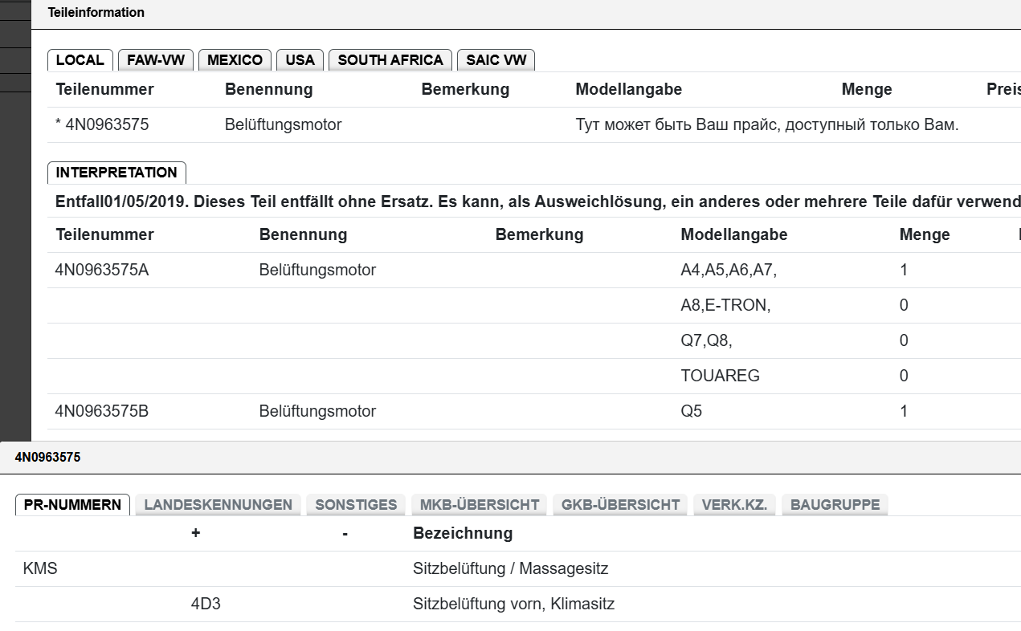View the SOUTH AFRICA parts listing
The height and width of the screenshot is (631, 1021).
(x=390, y=59)
